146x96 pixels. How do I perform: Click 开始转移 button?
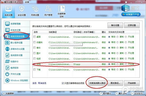coord(132,83)
